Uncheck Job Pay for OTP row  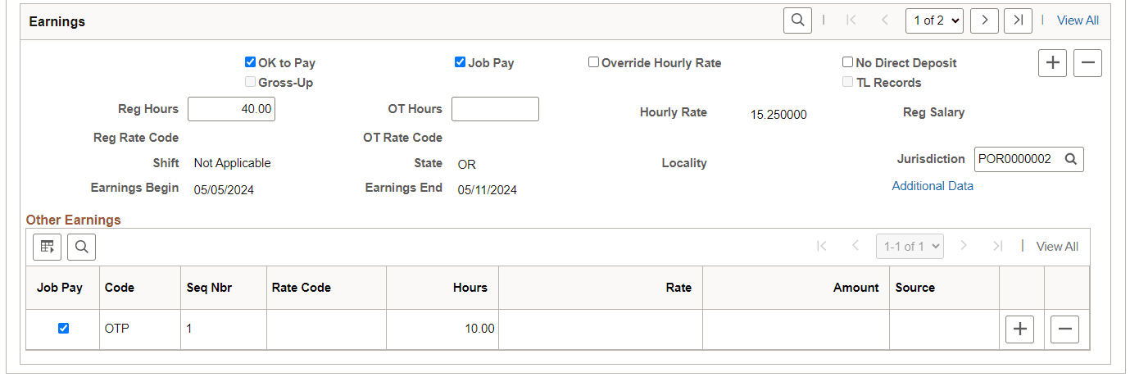63,328
